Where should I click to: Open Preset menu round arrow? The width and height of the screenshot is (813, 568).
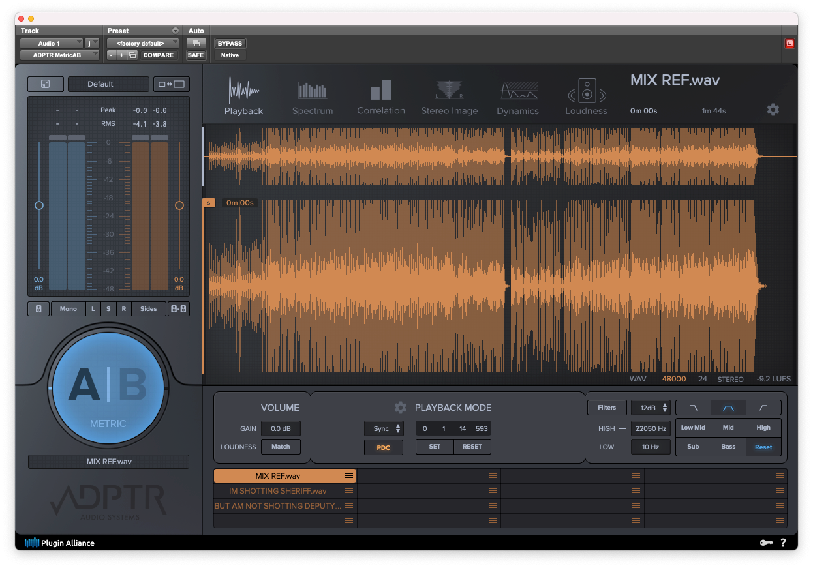(x=175, y=31)
